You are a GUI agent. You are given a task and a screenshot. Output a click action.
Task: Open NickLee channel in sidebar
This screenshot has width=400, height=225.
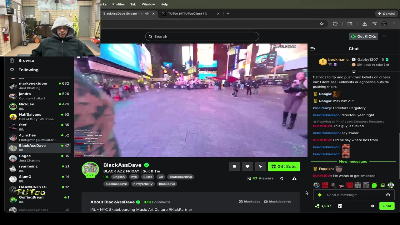(39, 106)
